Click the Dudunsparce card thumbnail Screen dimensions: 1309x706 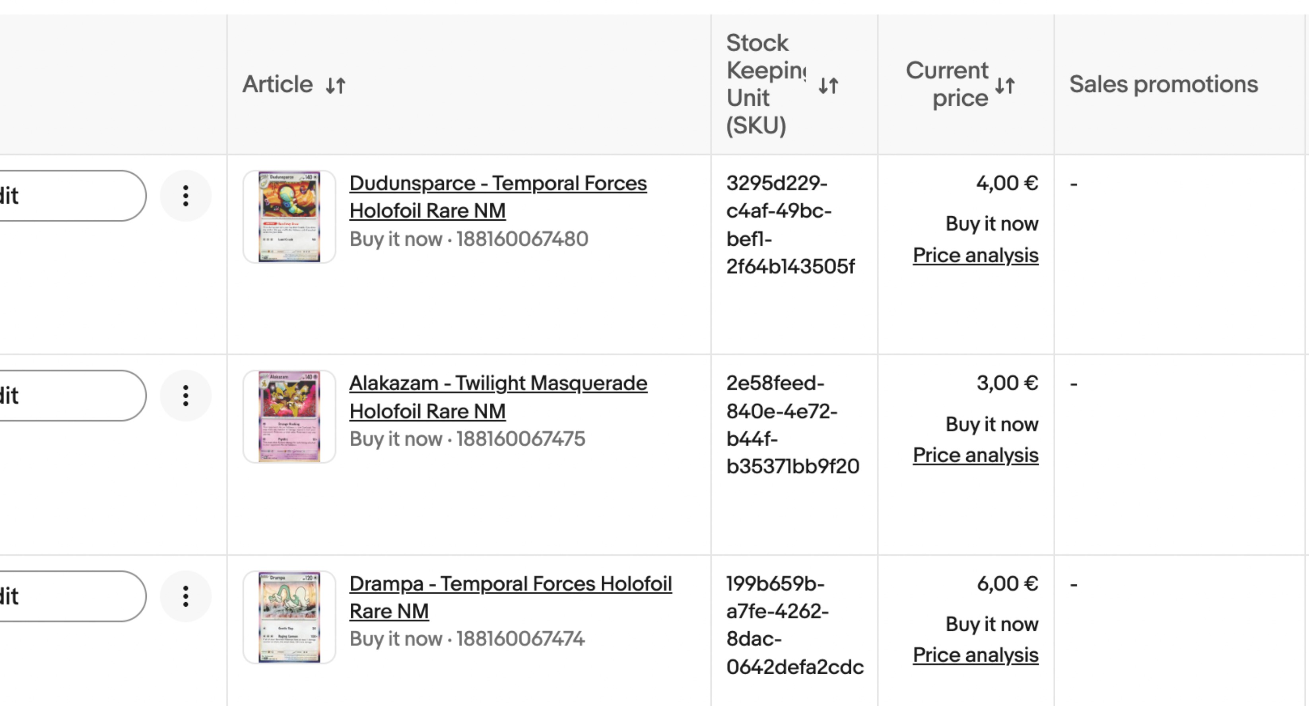pos(289,217)
